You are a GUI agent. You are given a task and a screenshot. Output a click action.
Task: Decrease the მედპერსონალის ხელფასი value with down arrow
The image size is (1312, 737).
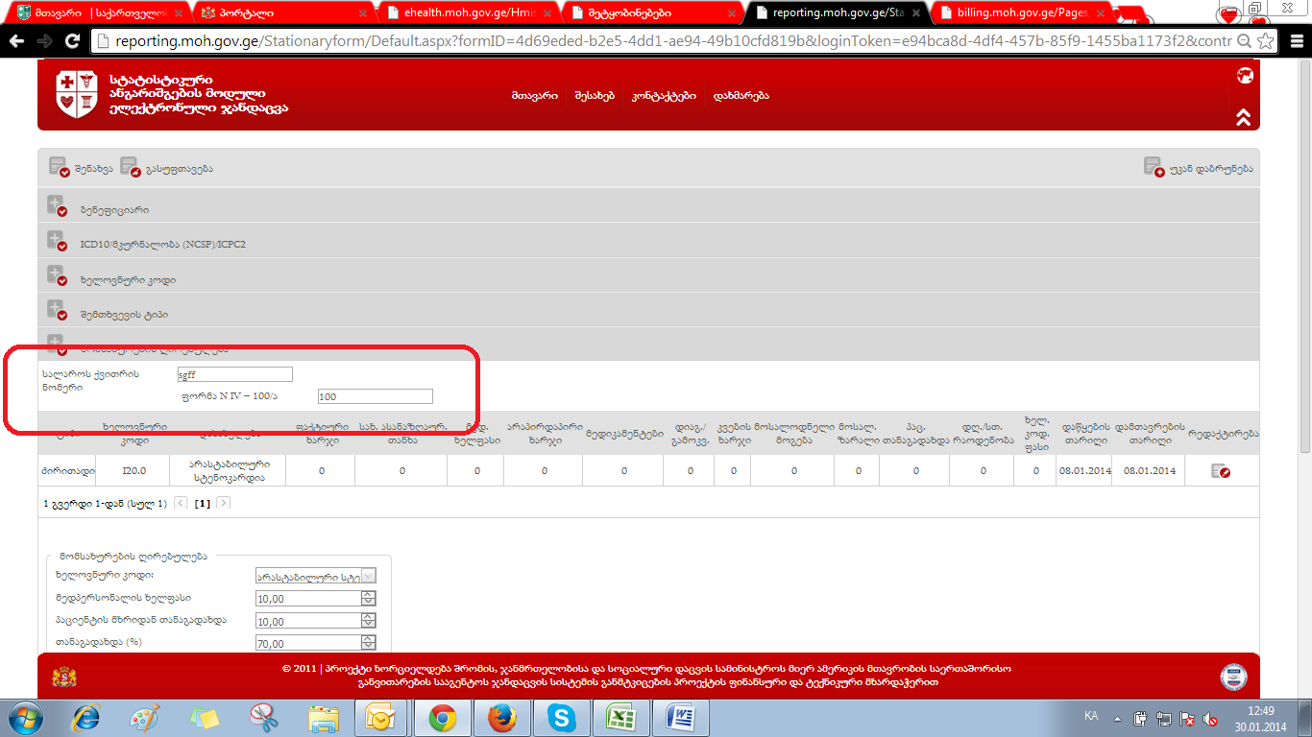[368, 603]
